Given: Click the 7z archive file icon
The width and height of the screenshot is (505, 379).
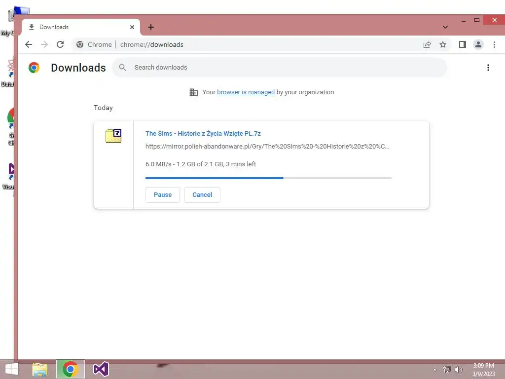Looking at the screenshot, I should click(113, 136).
